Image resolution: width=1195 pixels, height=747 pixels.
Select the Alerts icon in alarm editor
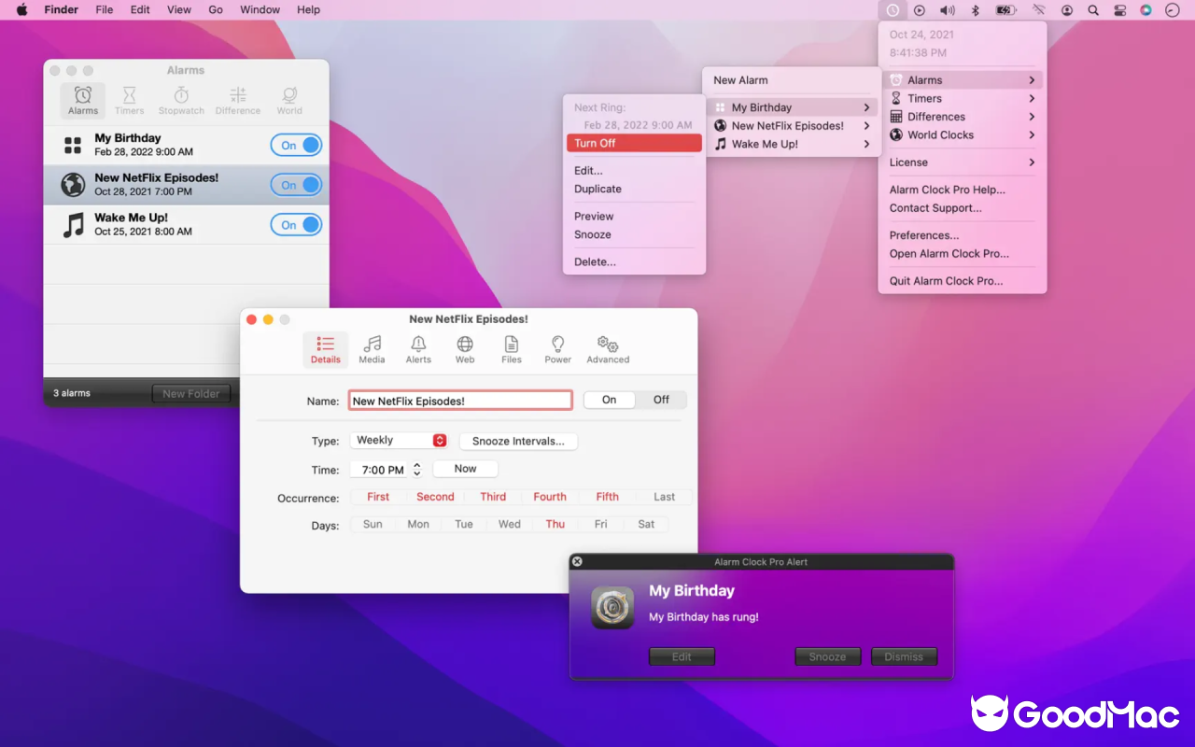click(418, 349)
